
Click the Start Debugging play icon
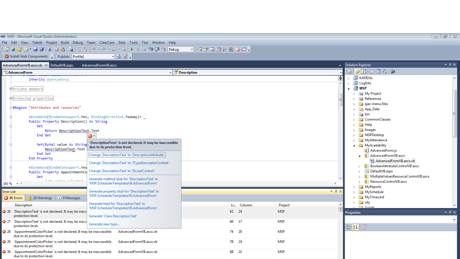132,49
